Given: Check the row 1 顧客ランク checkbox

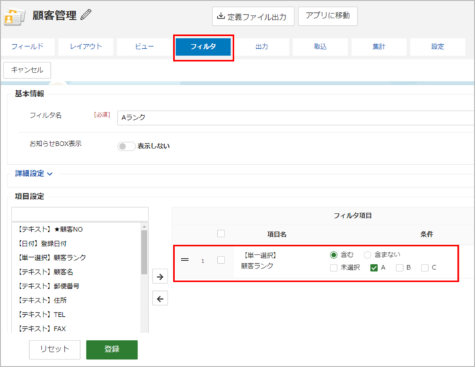Looking at the screenshot, I should point(221,260).
